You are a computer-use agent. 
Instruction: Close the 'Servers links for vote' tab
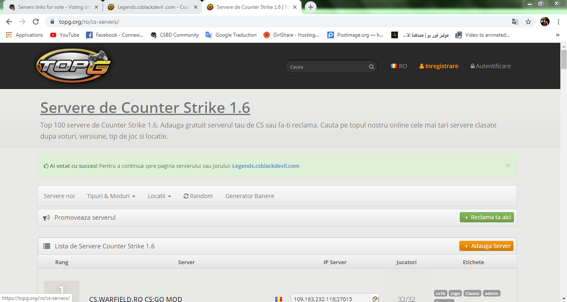point(96,7)
